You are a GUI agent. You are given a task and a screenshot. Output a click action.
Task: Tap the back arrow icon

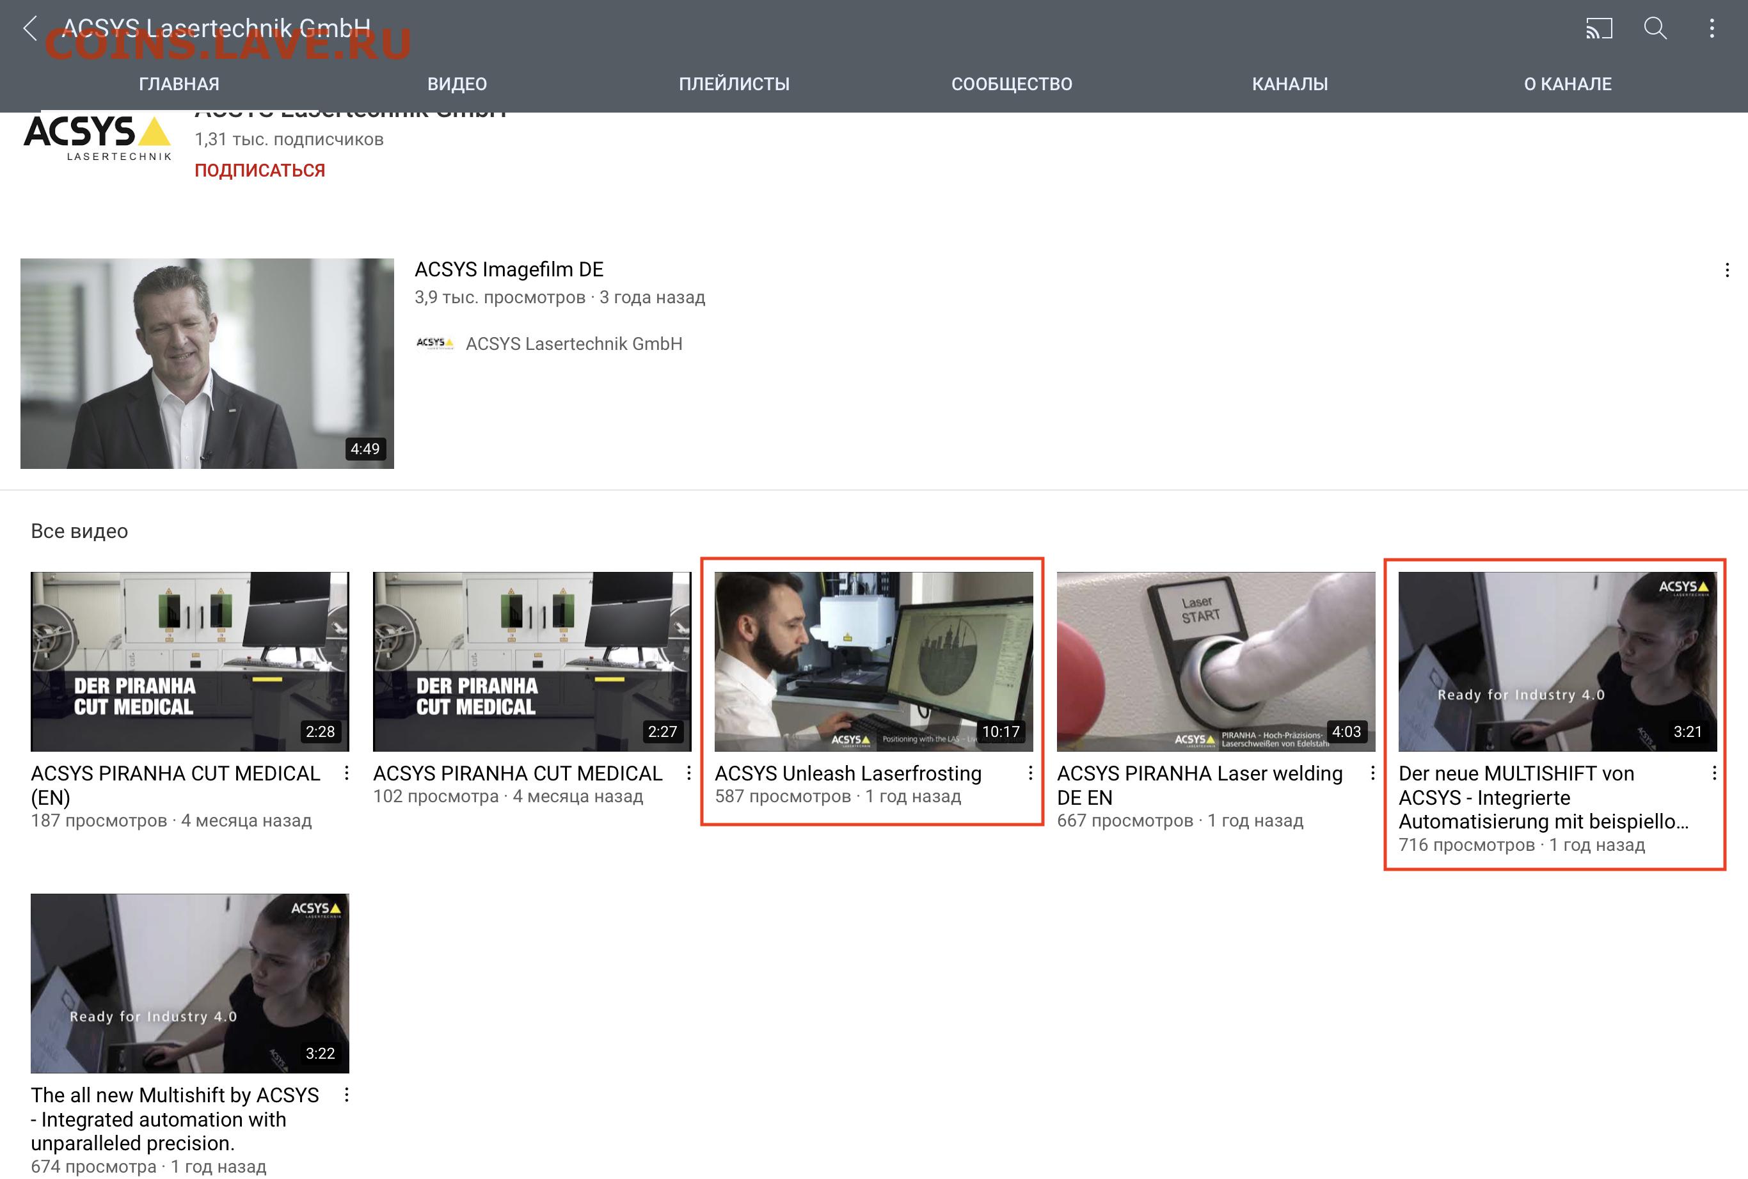(x=30, y=29)
